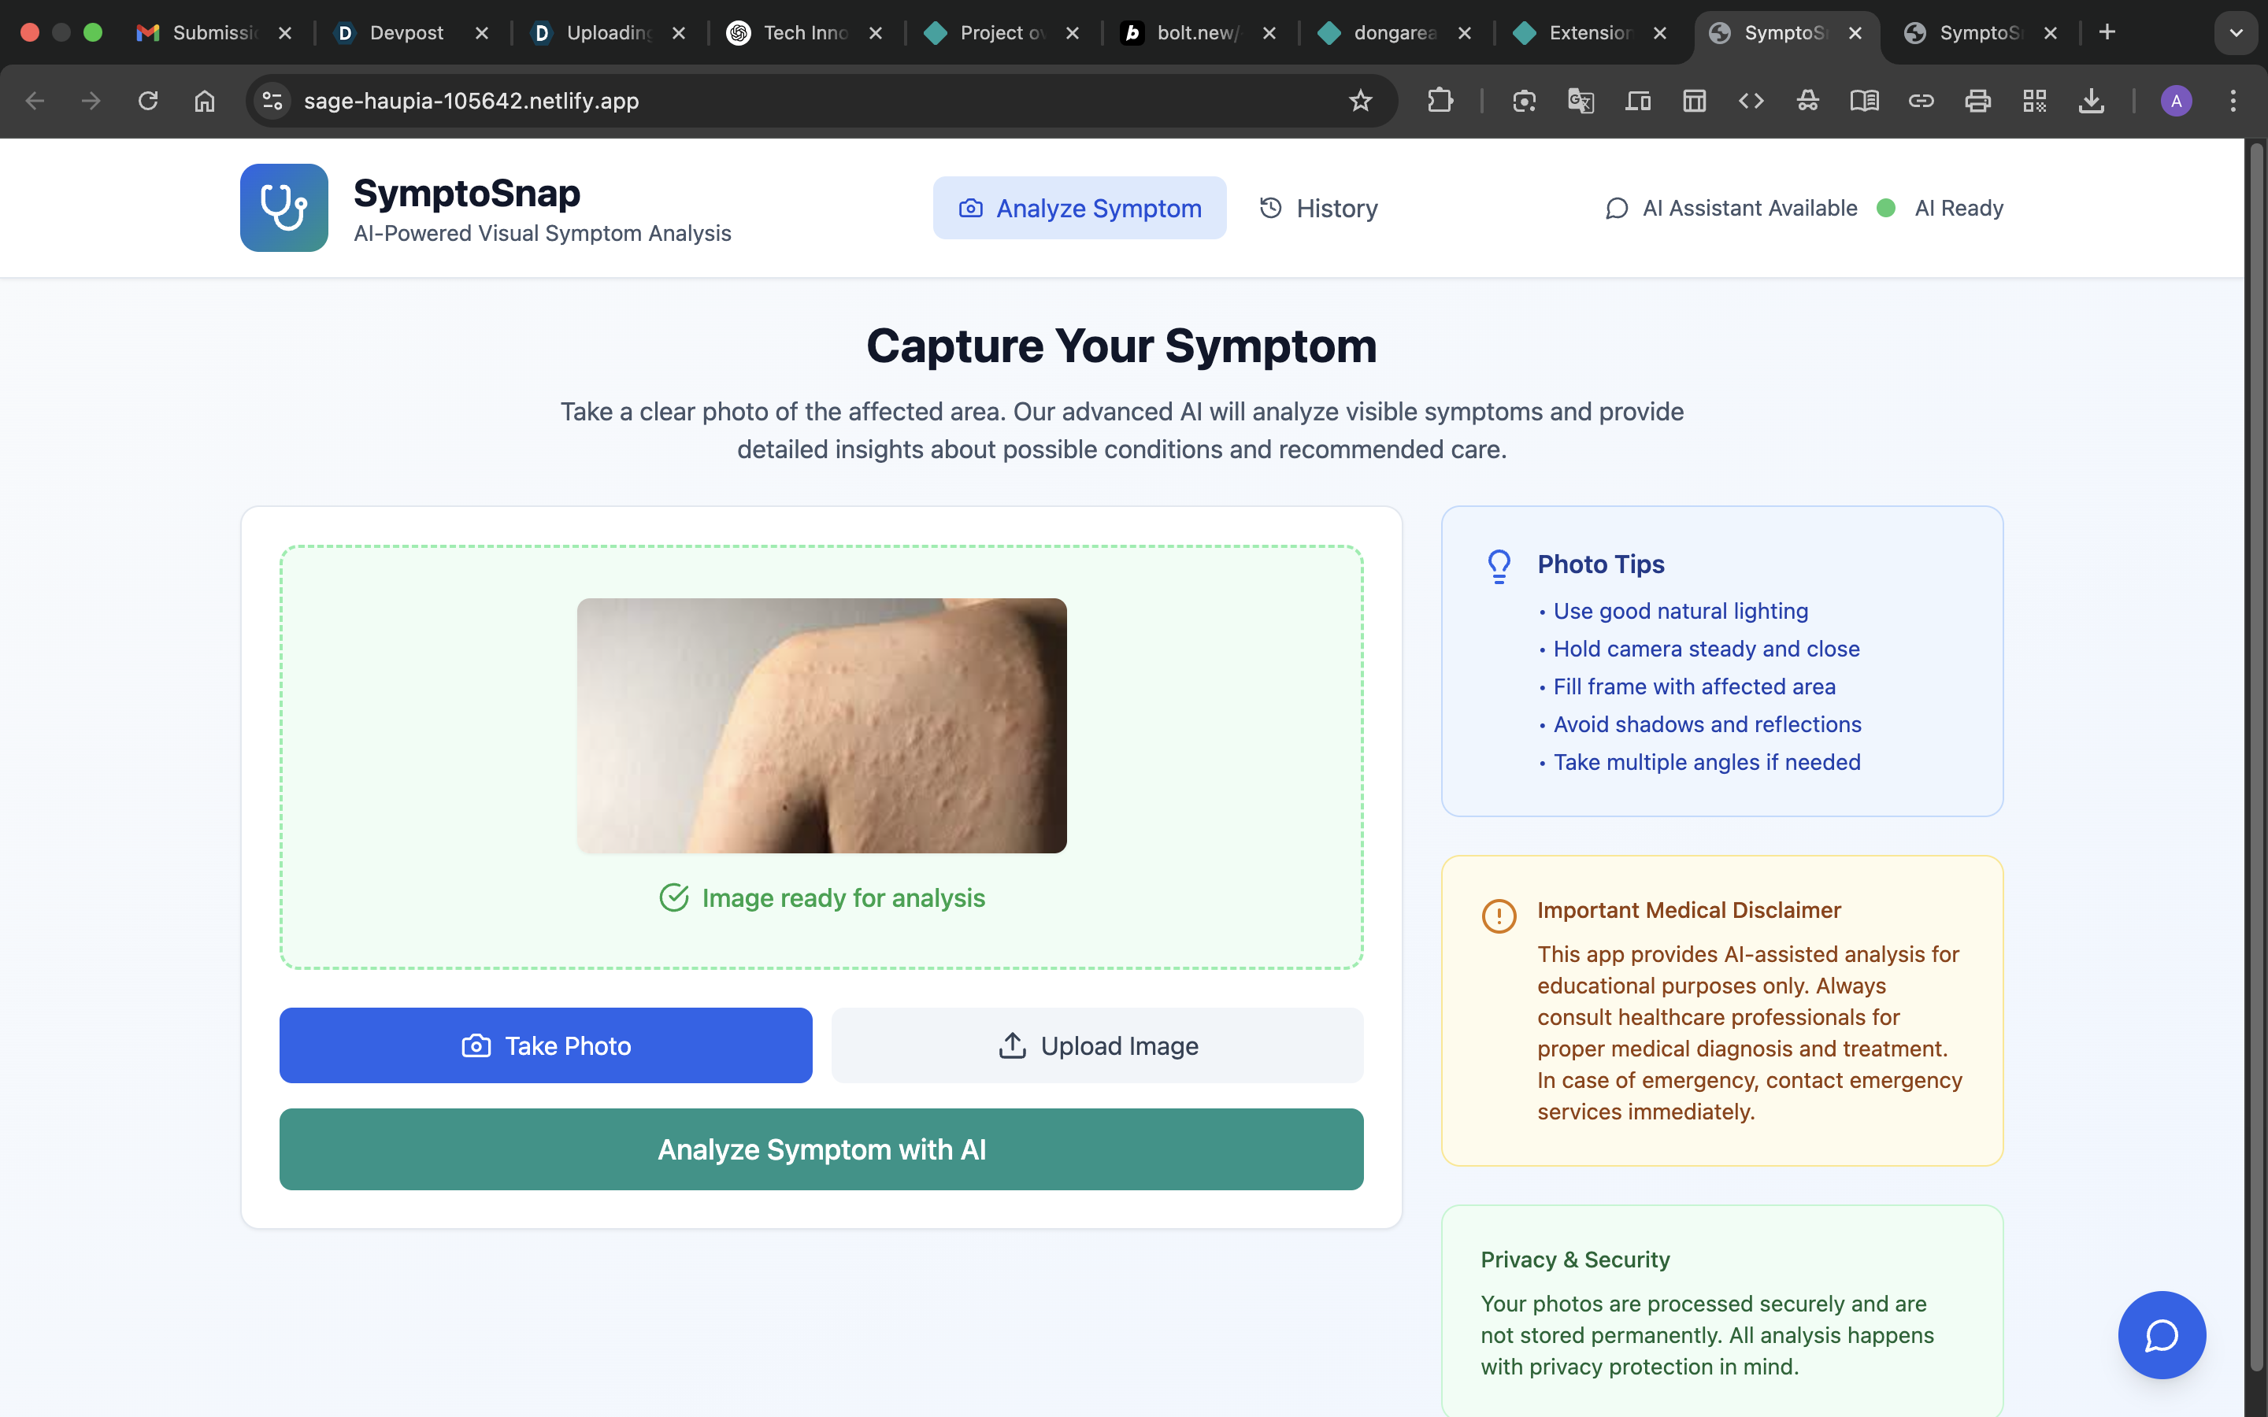Viewport: 2268px width, 1417px height.
Task: Click Analyze Symptom with AI button
Action: tap(821, 1149)
